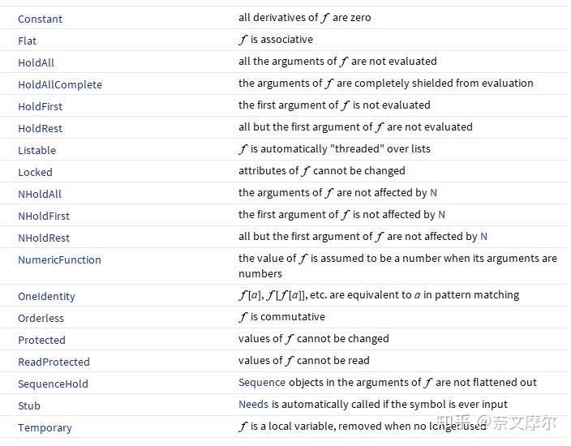Click the NHoldRest attribute link
Screen dimensions: 571x446
[44, 238]
